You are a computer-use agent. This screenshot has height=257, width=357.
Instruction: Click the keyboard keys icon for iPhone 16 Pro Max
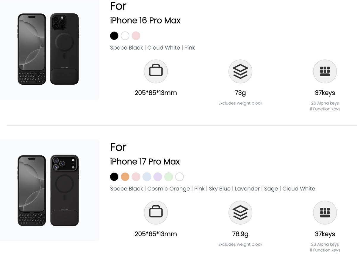tap(325, 72)
